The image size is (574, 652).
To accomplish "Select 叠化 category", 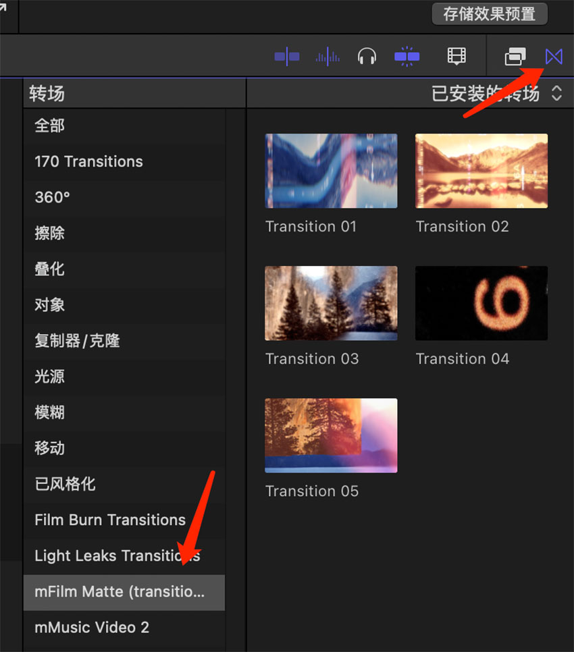I will point(124,269).
